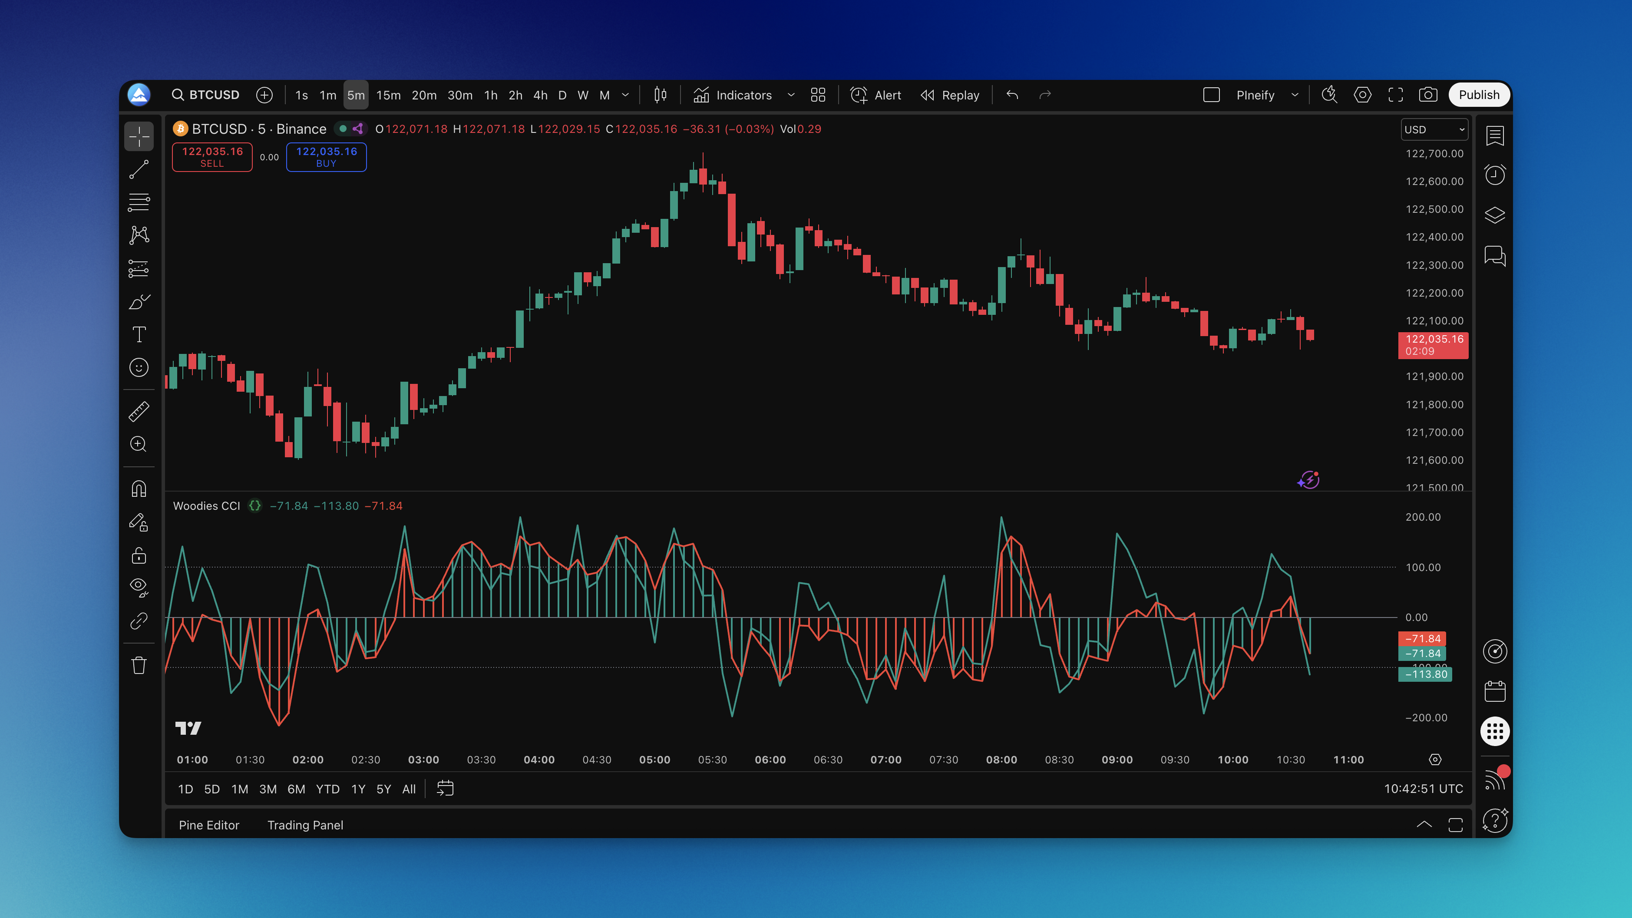Open the candlestick chart type selector

(x=660, y=95)
